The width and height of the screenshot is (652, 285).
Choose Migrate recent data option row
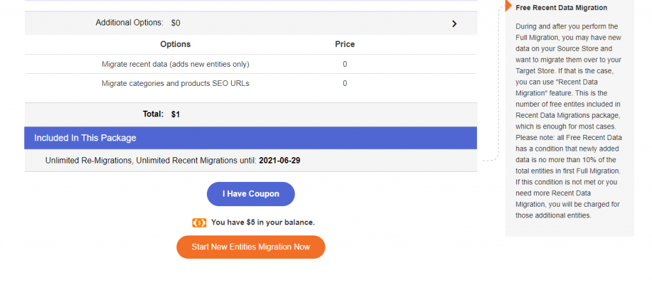pos(251,64)
